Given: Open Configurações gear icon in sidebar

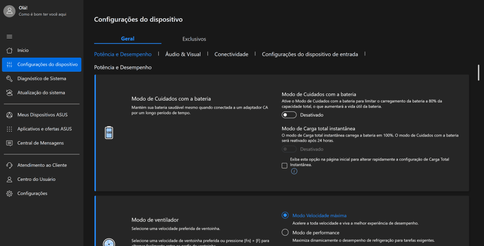Looking at the screenshot, I should [9, 194].
